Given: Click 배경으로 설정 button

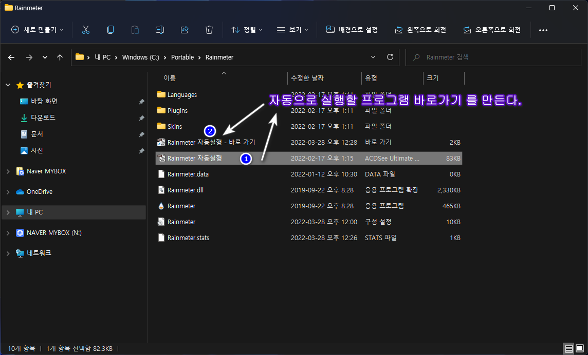Looking at the screenshot, I should coord(352,30).
